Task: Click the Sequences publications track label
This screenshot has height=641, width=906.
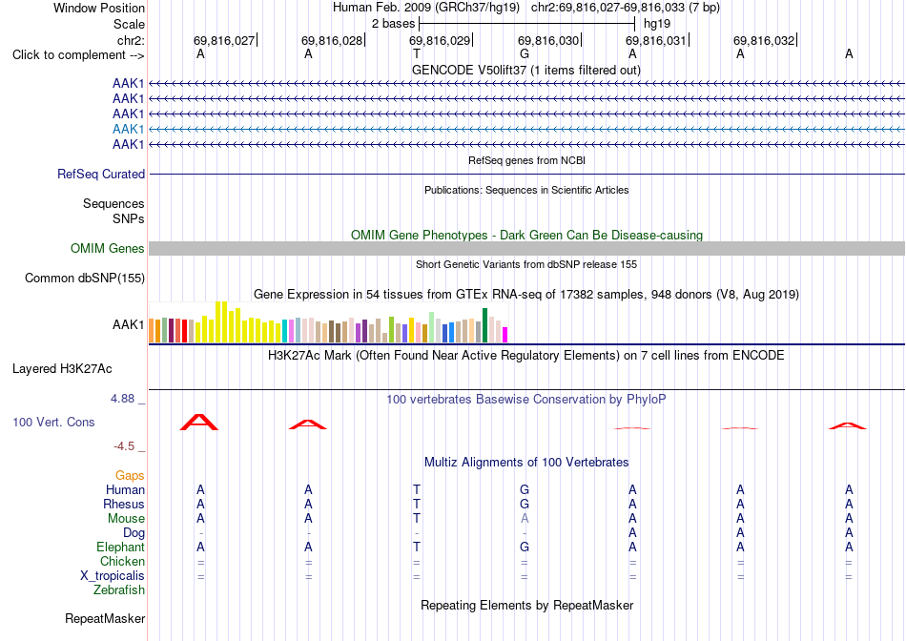Action: (x=113, y=203)
